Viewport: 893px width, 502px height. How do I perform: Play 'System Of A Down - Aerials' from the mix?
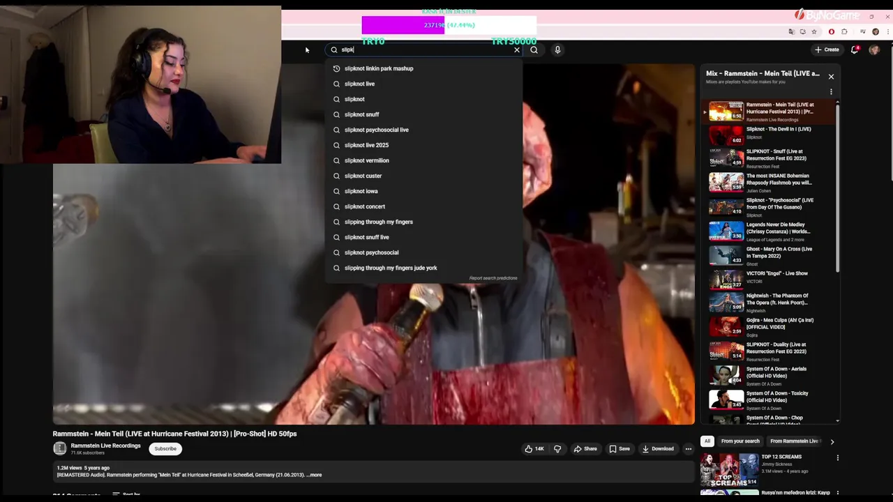770,375
